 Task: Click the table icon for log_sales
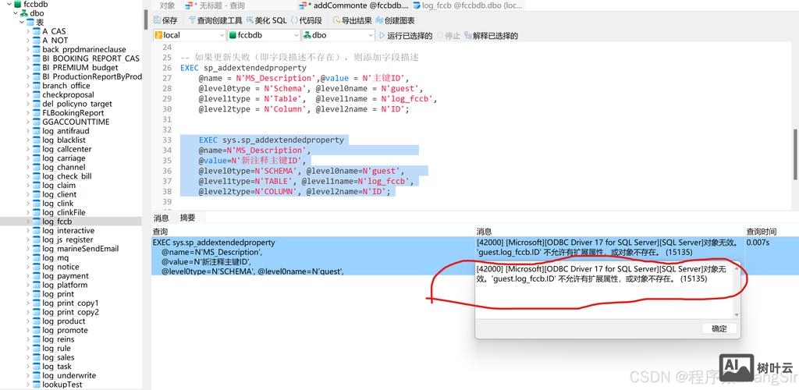[36, 357]
